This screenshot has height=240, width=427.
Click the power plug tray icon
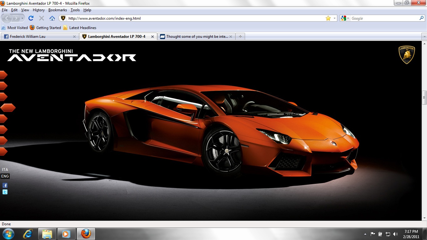pos(380,234)
